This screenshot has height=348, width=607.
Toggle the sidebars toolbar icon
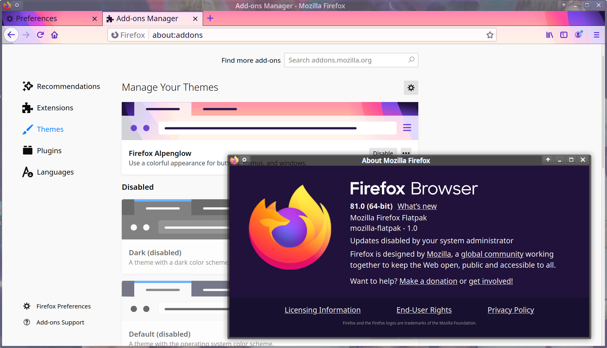point(564,35)
